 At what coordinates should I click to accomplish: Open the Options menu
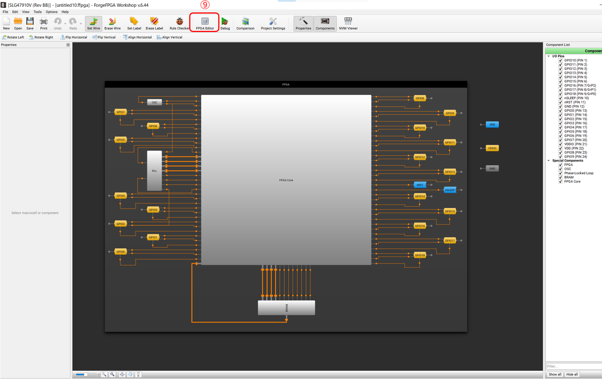tap(52, 12)
